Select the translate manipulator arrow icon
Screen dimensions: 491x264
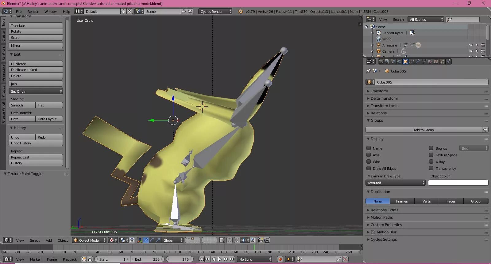tap(146, 240)
